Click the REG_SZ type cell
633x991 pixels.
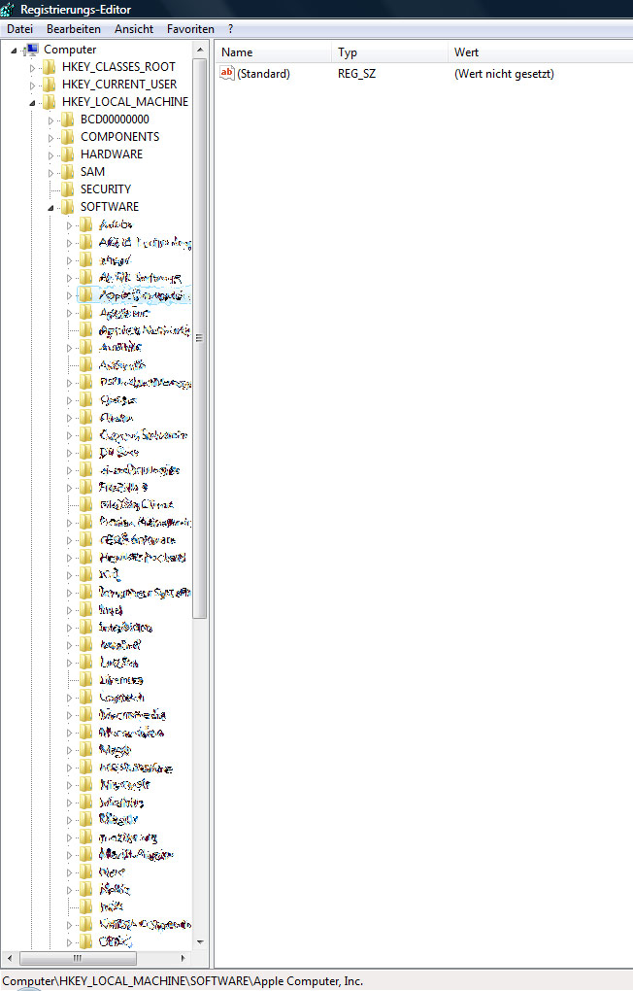click(x=356, y=74)
